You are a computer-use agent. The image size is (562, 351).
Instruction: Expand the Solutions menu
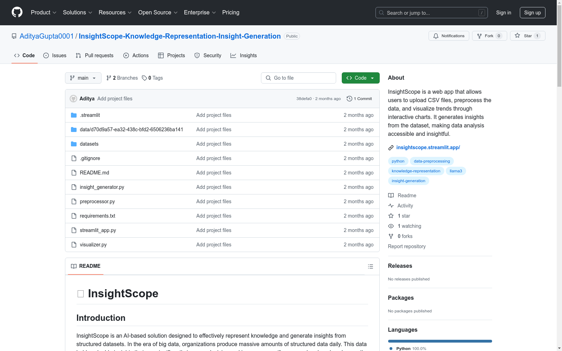pos(78,13)
